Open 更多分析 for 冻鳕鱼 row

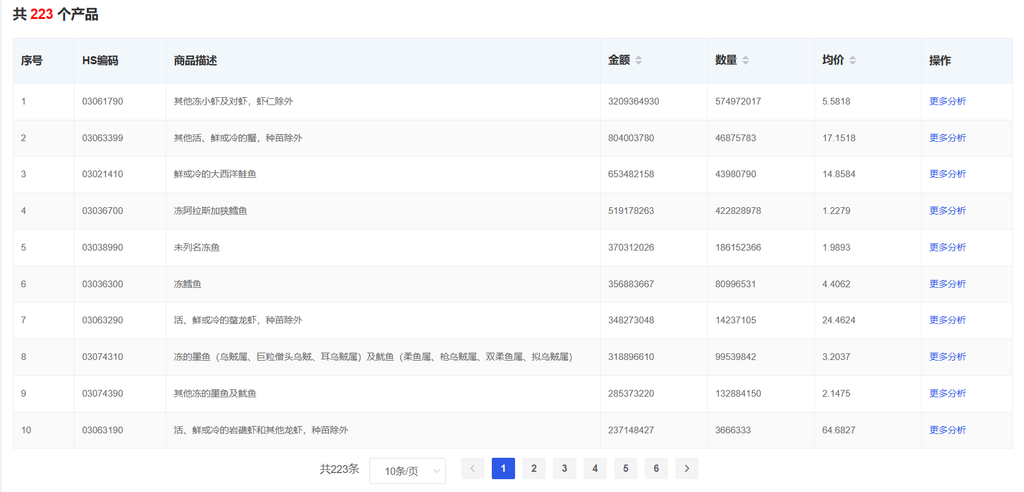[948, 284]
